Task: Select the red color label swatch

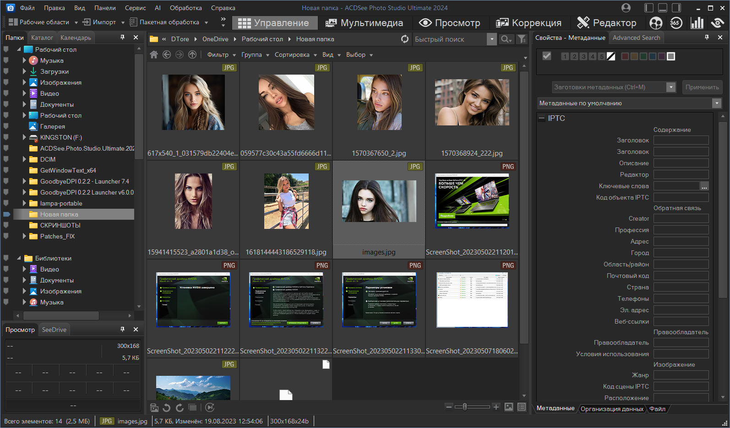Action: pos(625,56)
